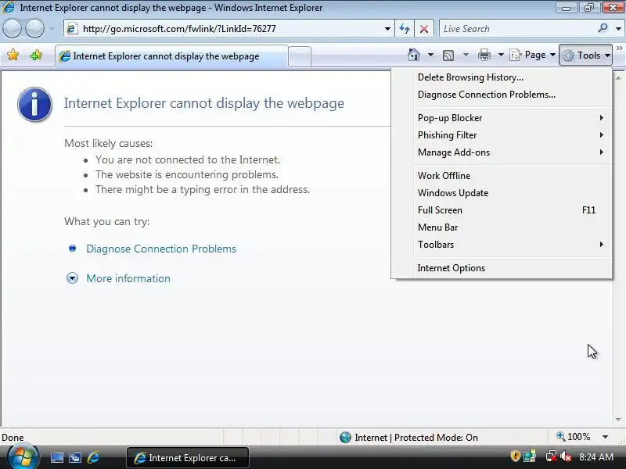Select the 'Internet Explorer cannot display' tab
This screenshot has height=469, width=626.
coord(171,56)
